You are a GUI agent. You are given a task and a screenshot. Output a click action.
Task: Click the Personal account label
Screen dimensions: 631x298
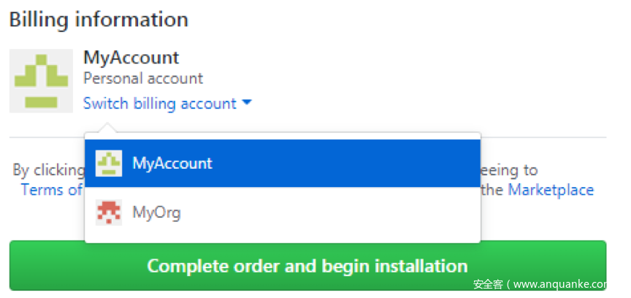coord(143,78)
